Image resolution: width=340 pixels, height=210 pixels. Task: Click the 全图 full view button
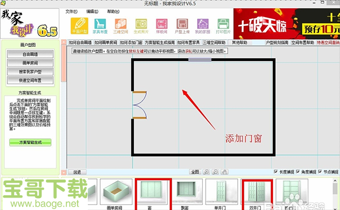(x=195, y=172)
